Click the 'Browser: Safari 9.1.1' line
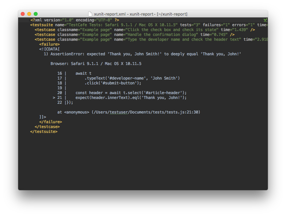 [96, 64]
